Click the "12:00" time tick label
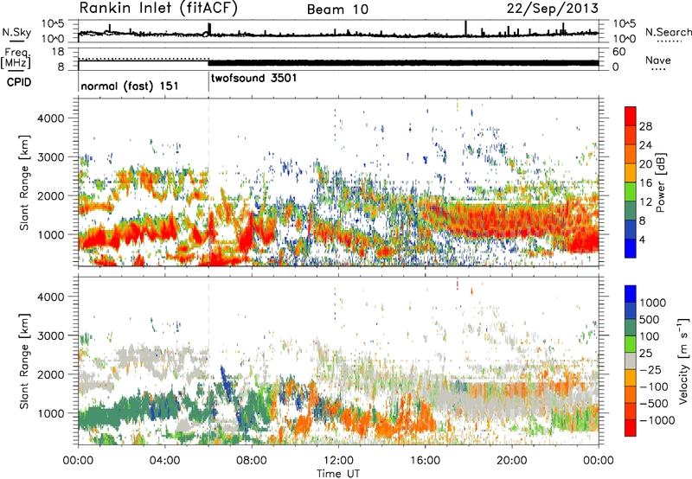692x479 pixels. 338,461
